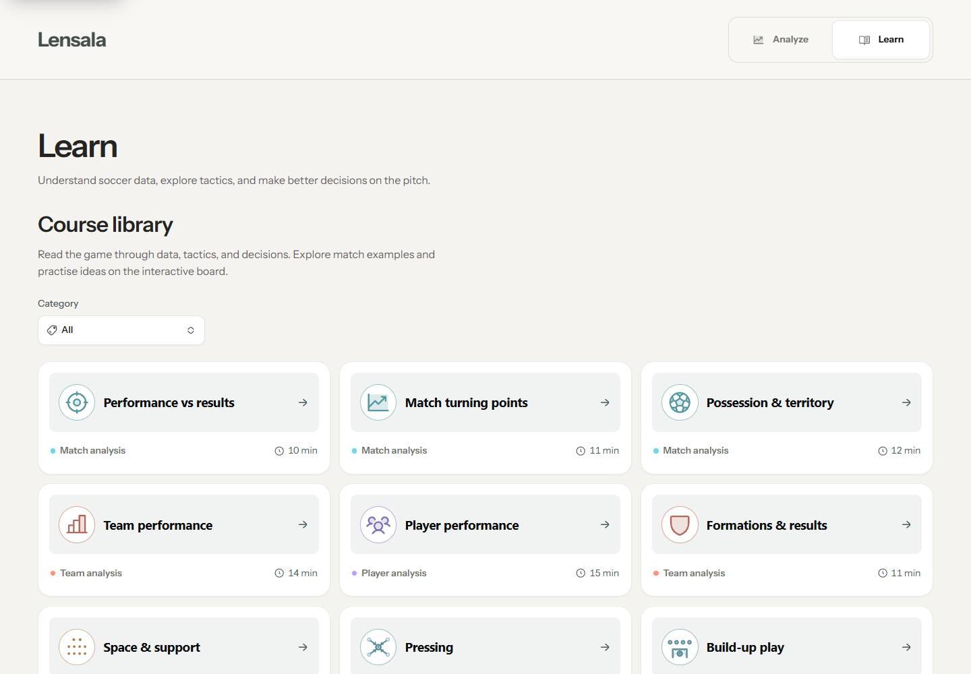Click the line chart icon for Match turning points

pyautogui.click(x=378, y=402)
